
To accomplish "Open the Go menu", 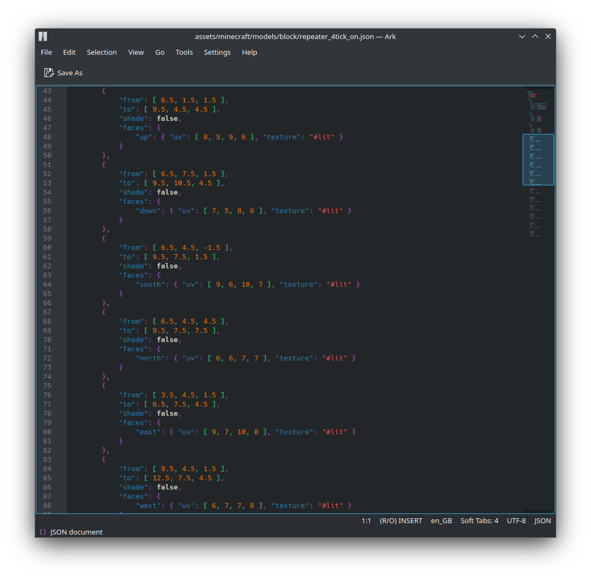I will 160,53.
